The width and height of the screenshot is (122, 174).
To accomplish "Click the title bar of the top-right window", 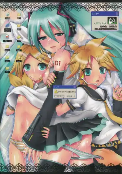I will (105, 14).
